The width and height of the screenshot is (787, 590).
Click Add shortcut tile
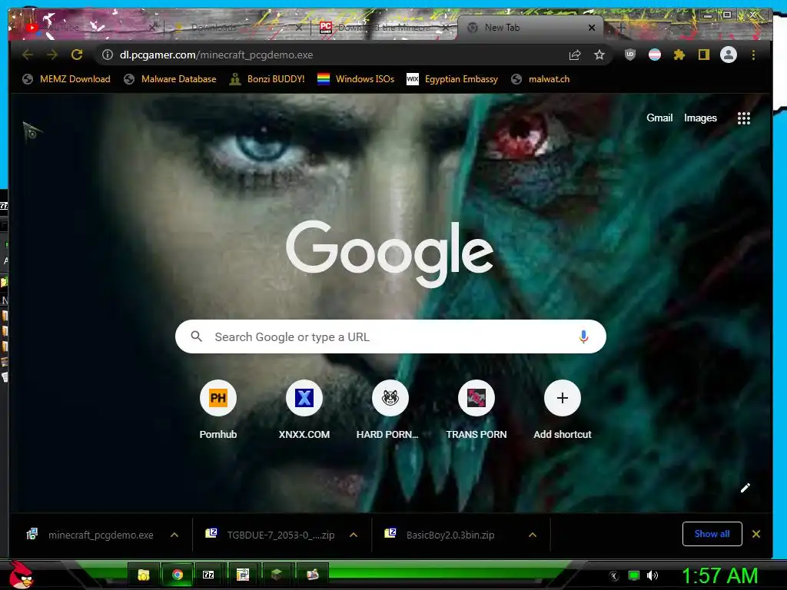(x=562, y=410)
